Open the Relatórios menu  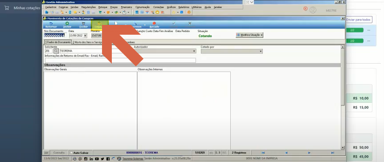[184, 7]
